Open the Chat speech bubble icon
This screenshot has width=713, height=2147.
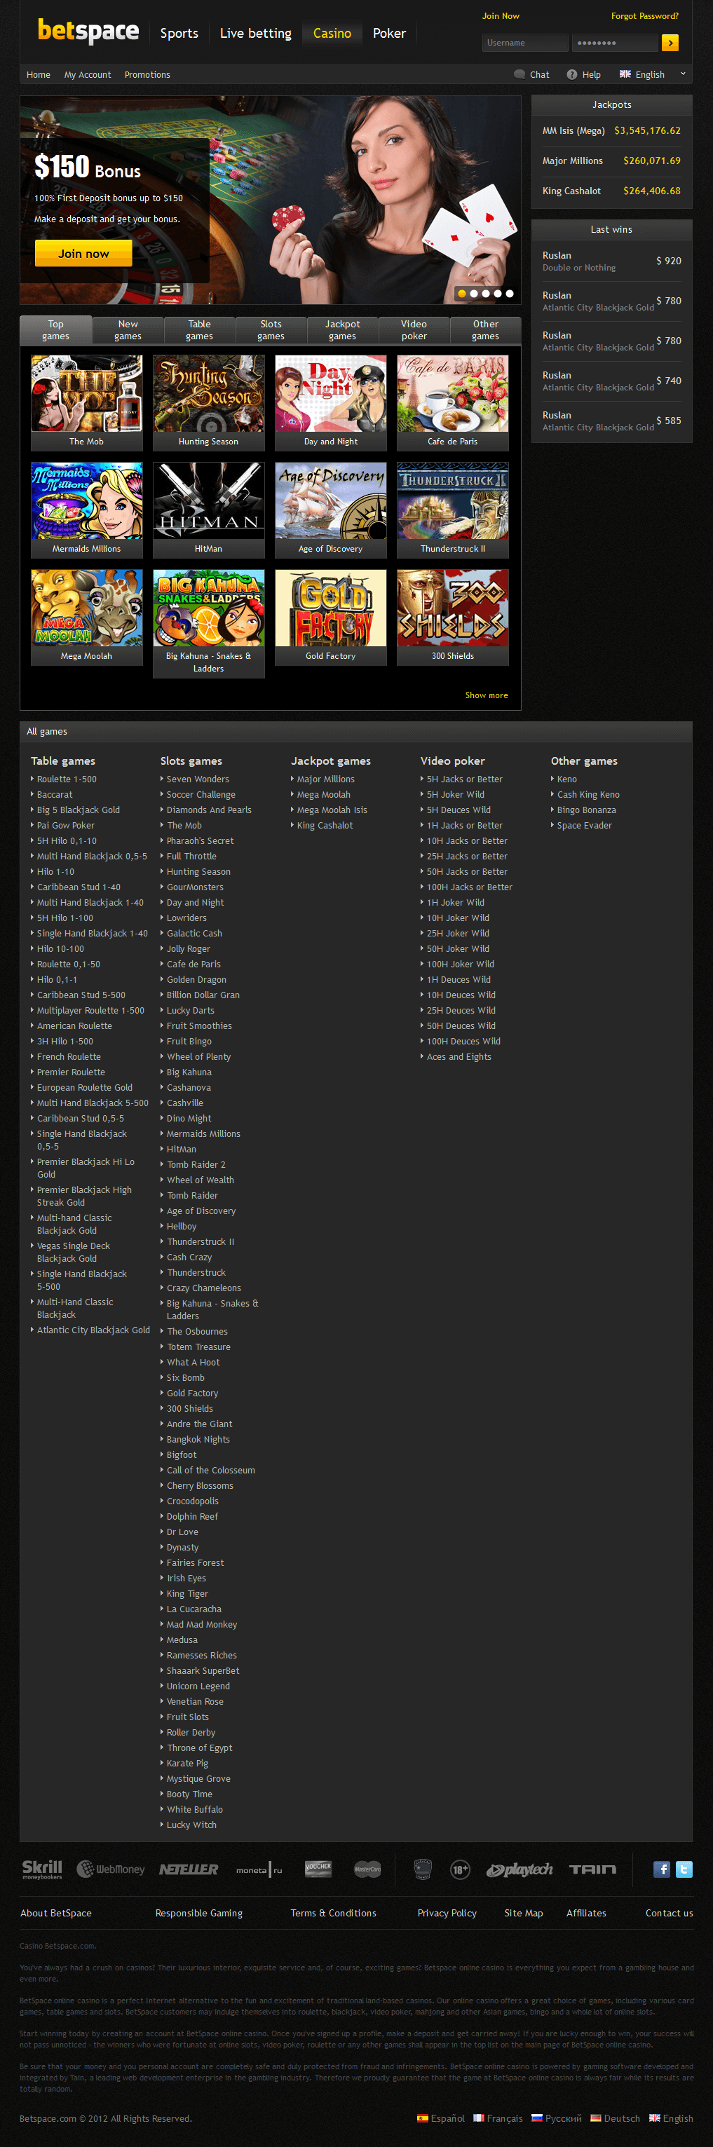[520, 74]
